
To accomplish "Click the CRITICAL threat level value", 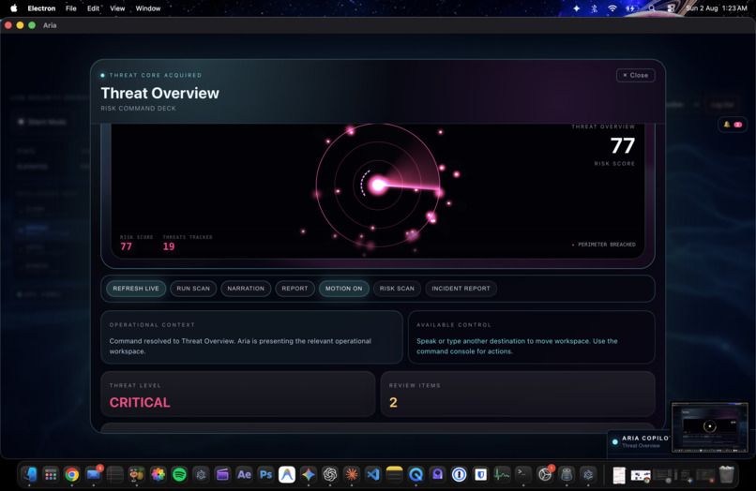I will [140, 402].
